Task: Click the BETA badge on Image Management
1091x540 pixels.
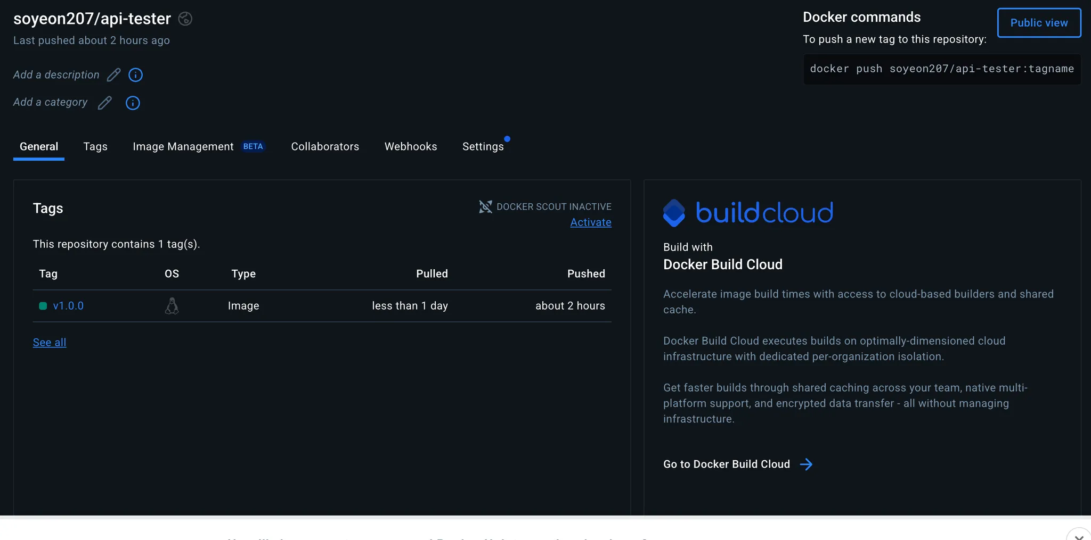Action: (x=253, y=146)
